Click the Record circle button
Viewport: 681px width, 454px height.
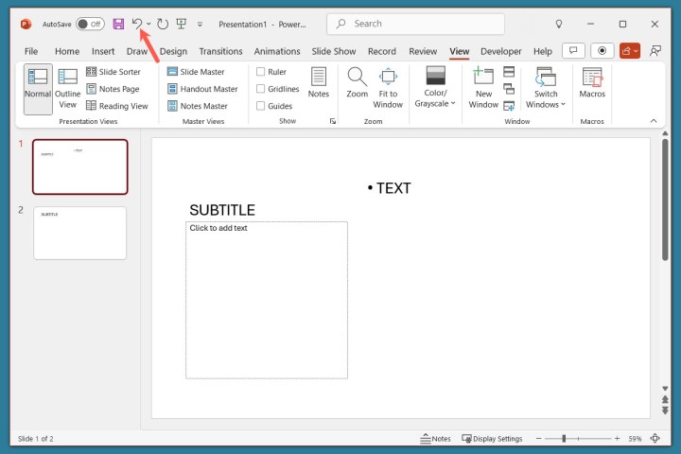[x=602, y=51]
